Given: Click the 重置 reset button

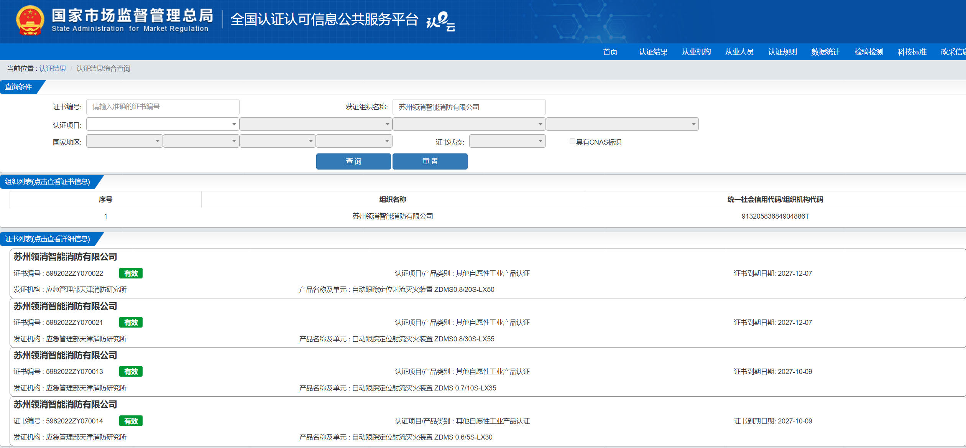Looking at the screenshot, I should point(430,161).
